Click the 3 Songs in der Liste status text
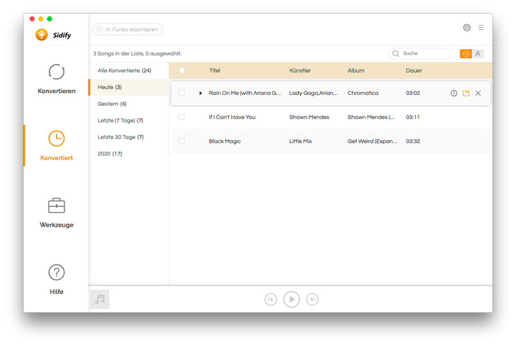 coord(137,54)
